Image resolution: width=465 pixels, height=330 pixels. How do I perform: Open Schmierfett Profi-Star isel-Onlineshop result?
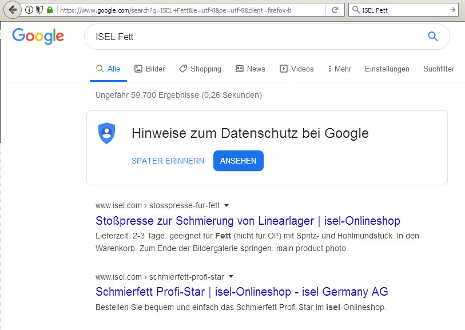pyautogui.click(x=242, y=292)
